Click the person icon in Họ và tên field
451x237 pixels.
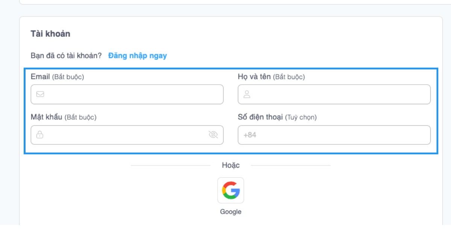pyautogui.click(x=247, y=94)
